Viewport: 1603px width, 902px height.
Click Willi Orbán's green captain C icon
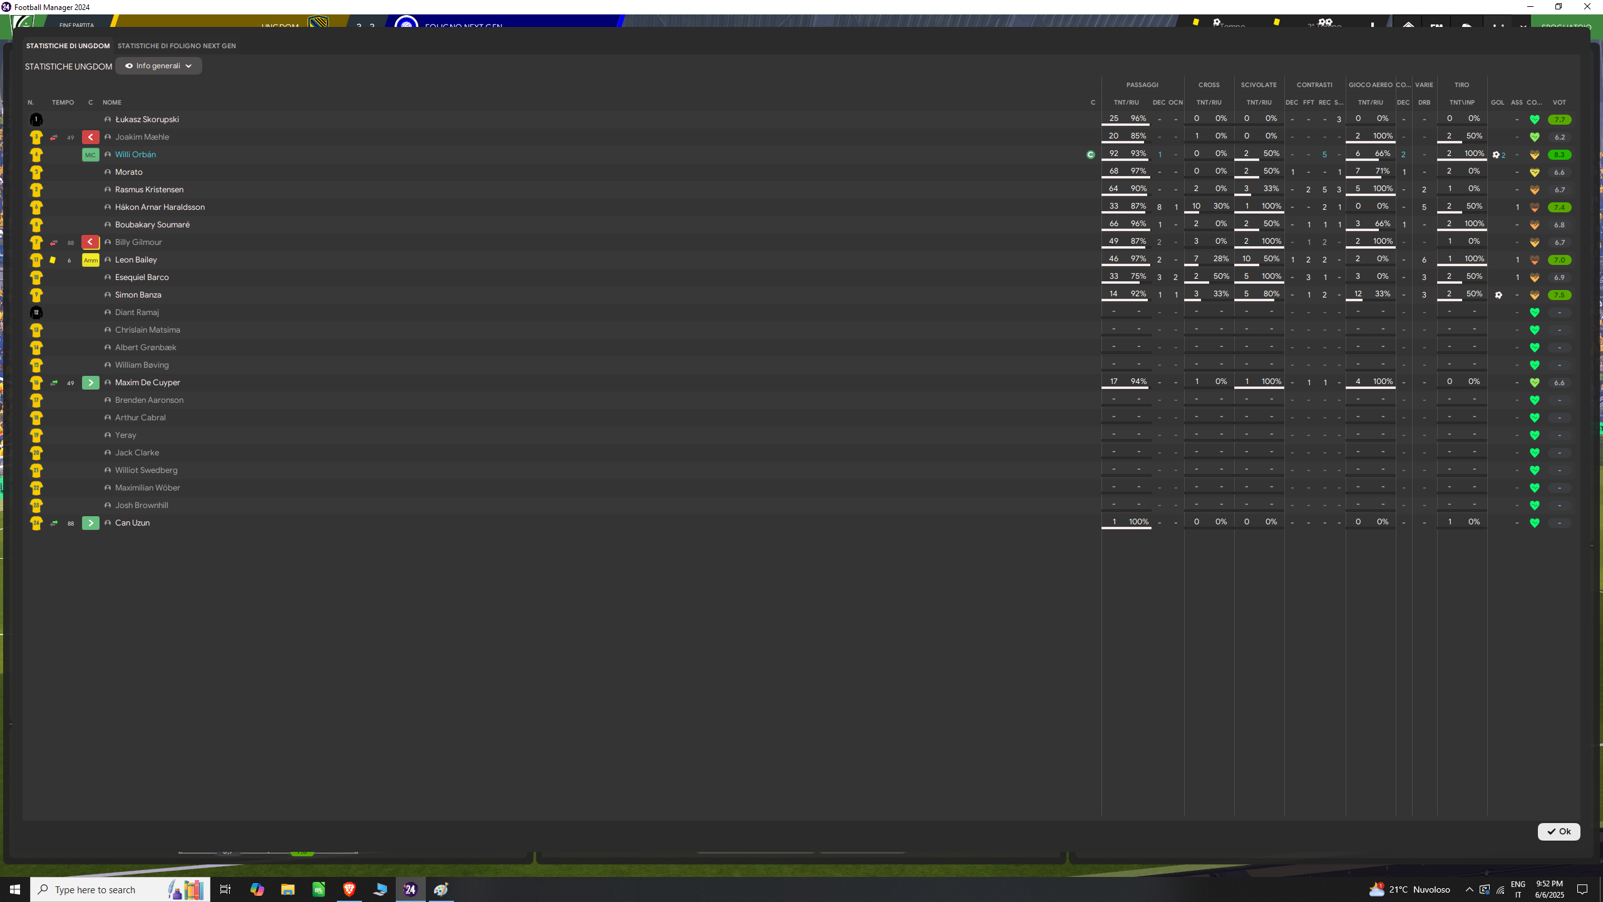pos(1091,155)
